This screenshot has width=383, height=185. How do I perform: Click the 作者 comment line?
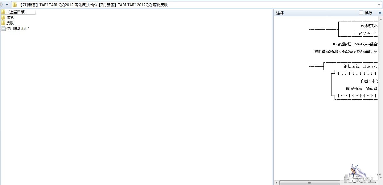point(370,81)
